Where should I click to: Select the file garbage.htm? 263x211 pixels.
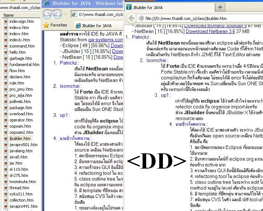coord(21,58)
